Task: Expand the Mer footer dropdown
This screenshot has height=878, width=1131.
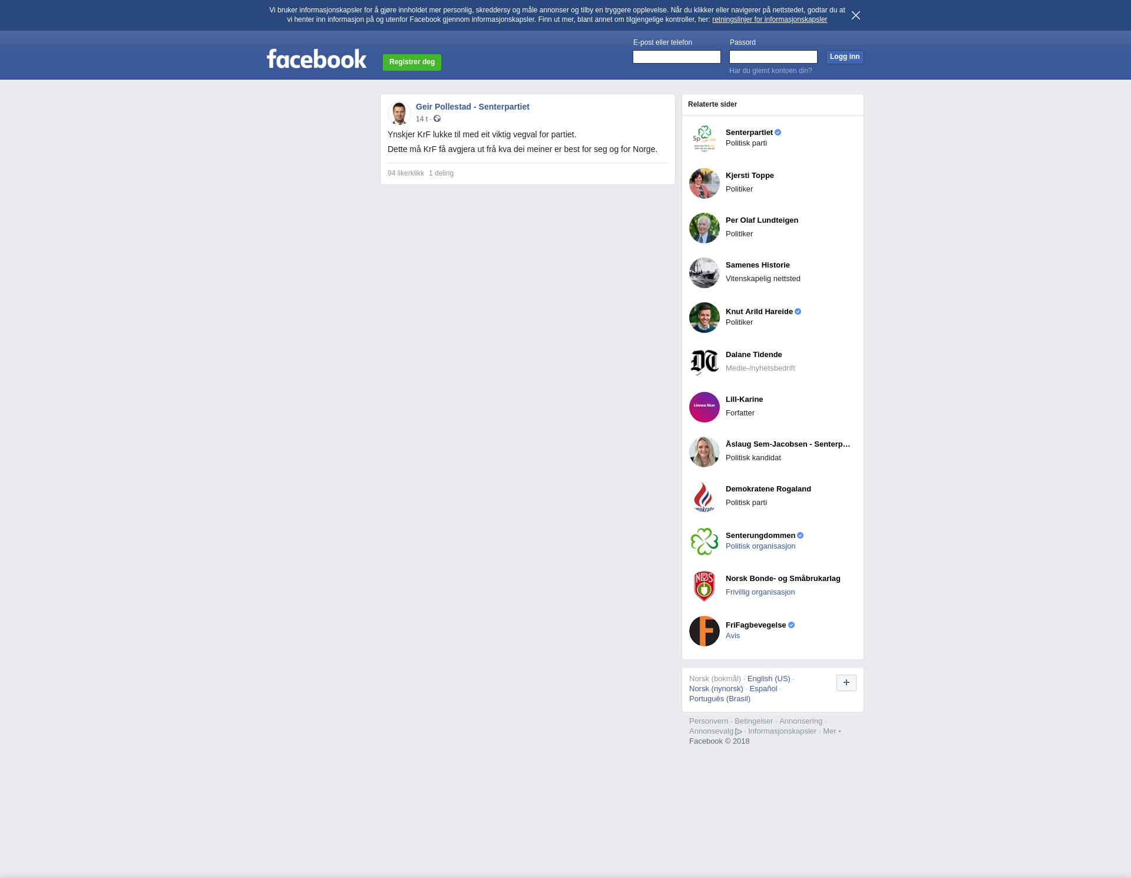Action: (832, 731)
